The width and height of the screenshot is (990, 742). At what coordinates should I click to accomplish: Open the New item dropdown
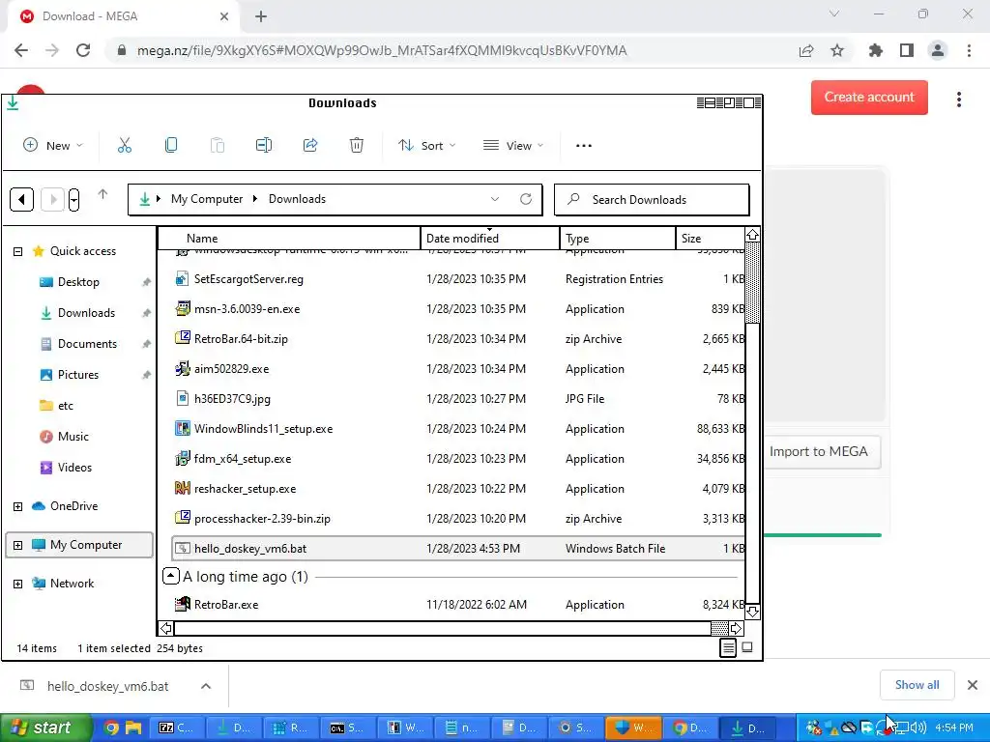pos(53,146)
